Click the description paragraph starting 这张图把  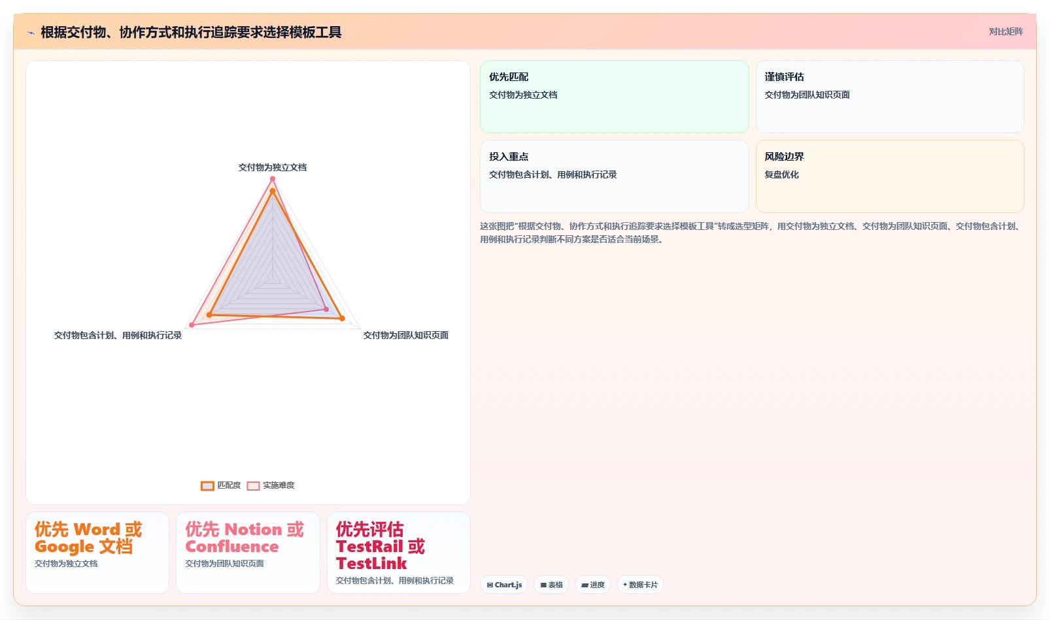pos(751,233)
